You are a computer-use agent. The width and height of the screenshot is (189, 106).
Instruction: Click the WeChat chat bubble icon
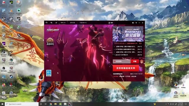point(51,23)
